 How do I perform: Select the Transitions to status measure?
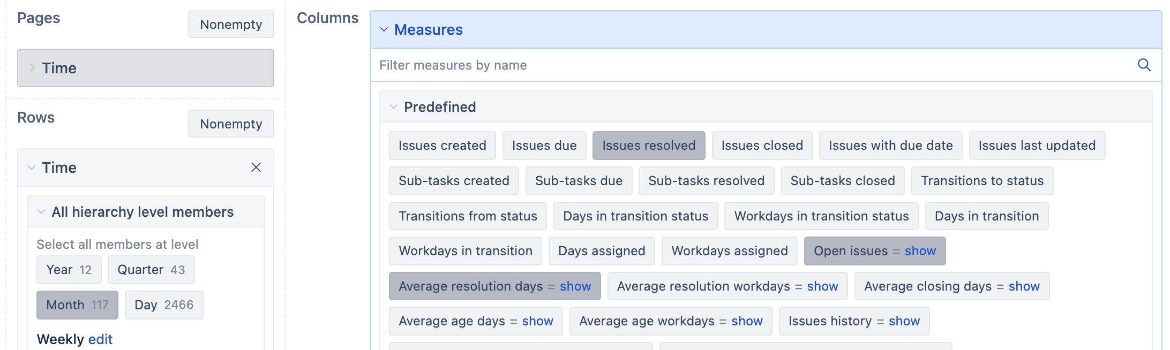click(982, 181)
